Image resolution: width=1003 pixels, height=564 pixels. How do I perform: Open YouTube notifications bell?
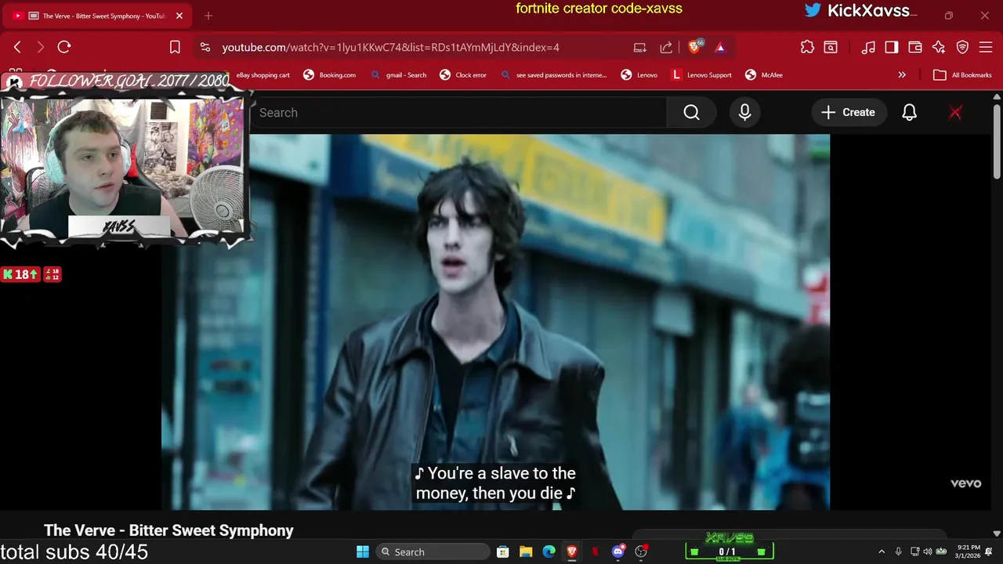(909, 113)
